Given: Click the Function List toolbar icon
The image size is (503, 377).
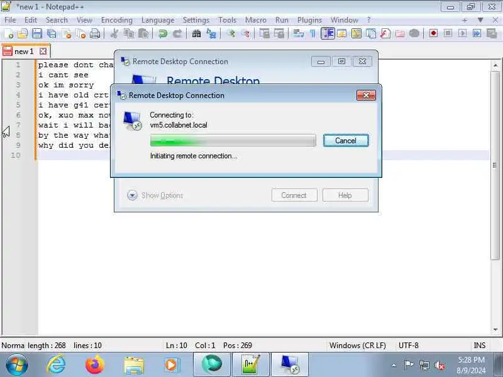Looking at the screenshot, I should (385, 33).
